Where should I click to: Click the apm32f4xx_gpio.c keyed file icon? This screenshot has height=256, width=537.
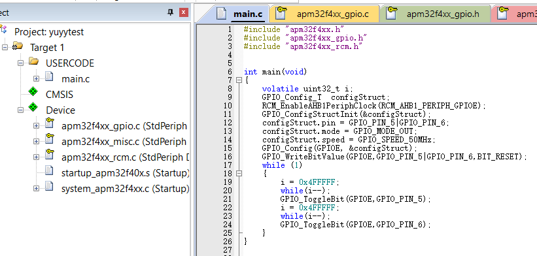[x=50, y=123]
